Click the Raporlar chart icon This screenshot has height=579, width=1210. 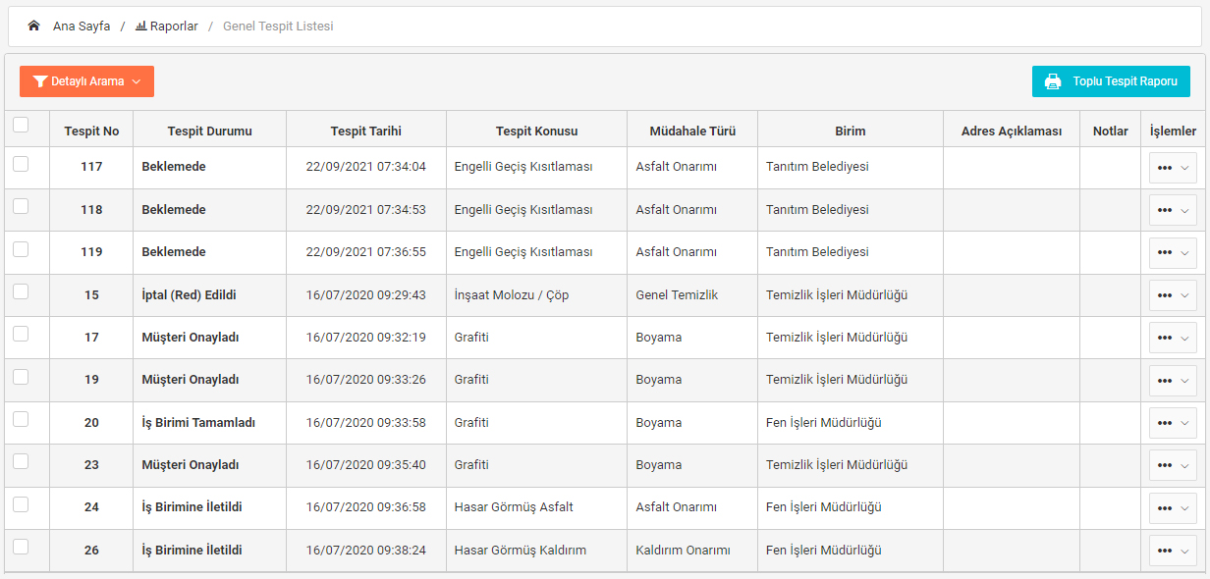140,26
